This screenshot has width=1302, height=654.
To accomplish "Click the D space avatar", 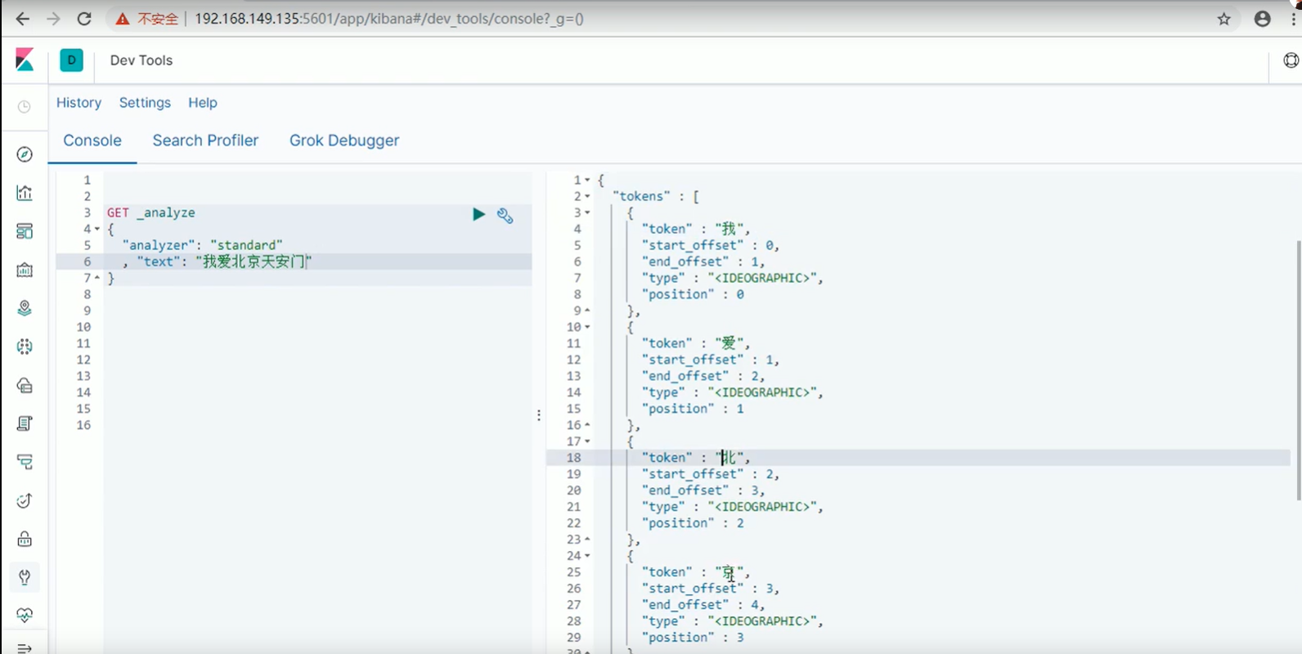I will tap(71, 60).
